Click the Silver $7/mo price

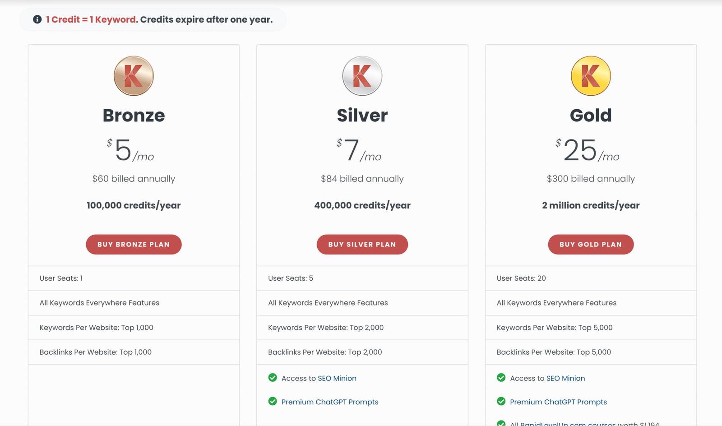point(359,150)
